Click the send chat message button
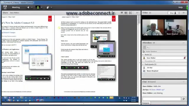Viewport: 189px width, 106px height. pos(184,99)
